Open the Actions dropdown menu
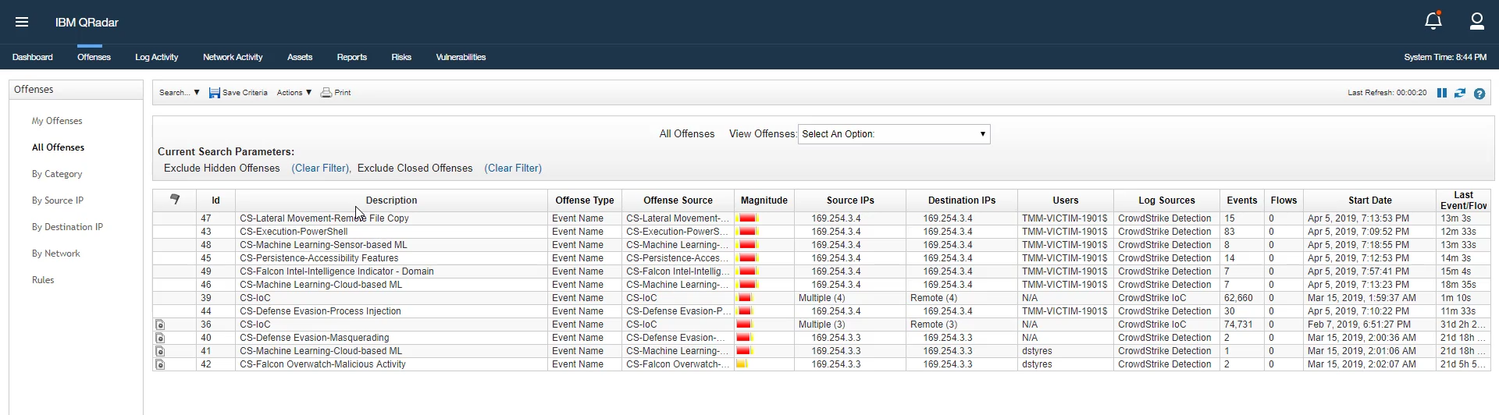Viewport: 1499px width, 415px height. click(x=294, y=93)
